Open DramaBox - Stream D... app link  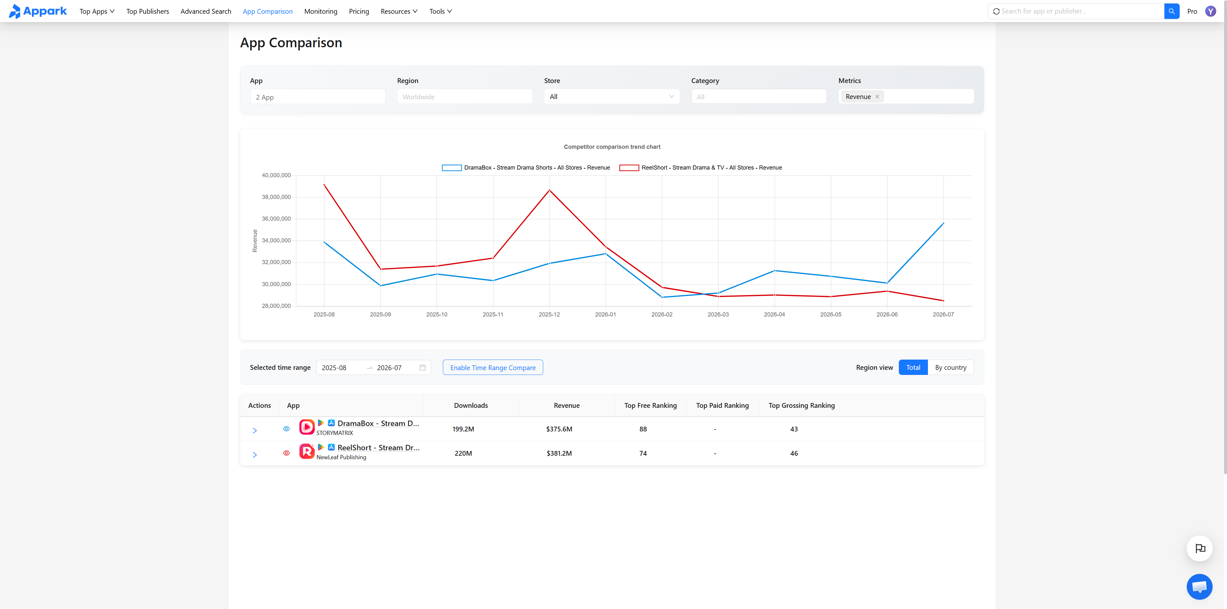tap(378, 423)
